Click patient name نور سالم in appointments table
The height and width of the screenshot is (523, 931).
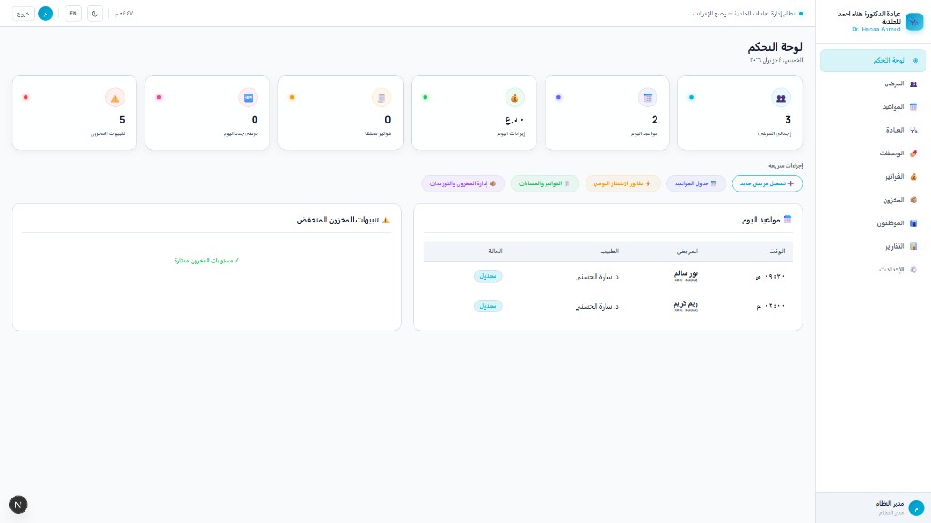[686, 273]
